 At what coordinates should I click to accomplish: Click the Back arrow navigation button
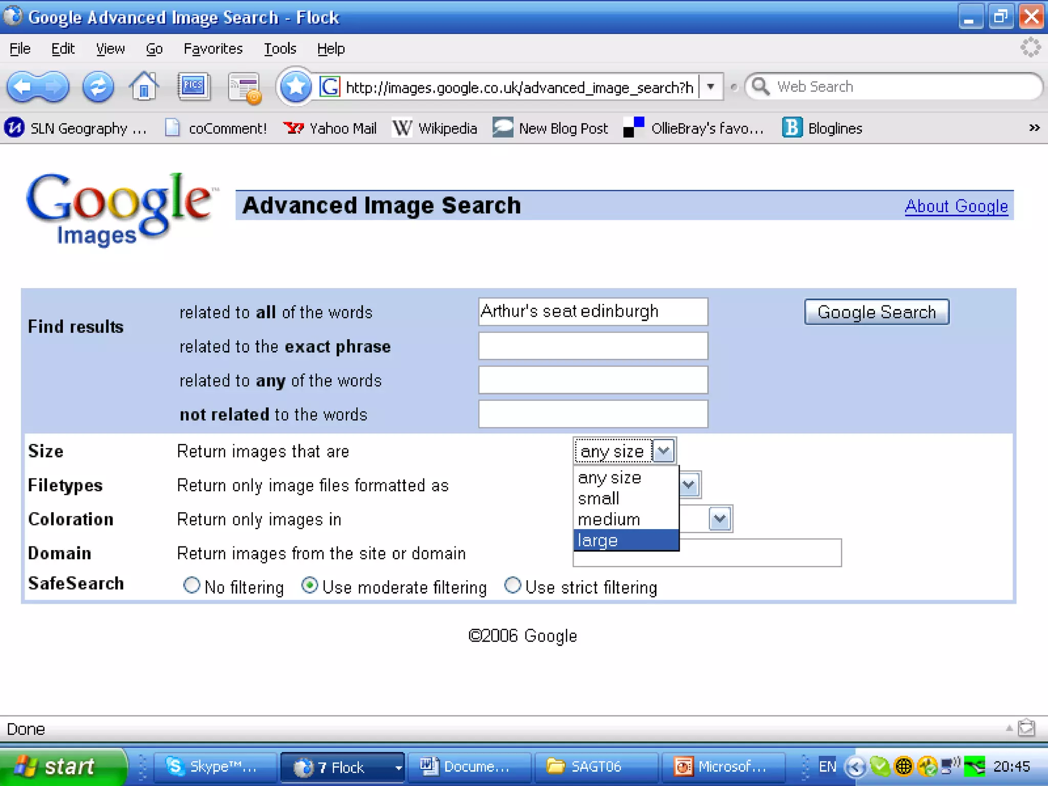coord(23,87)
